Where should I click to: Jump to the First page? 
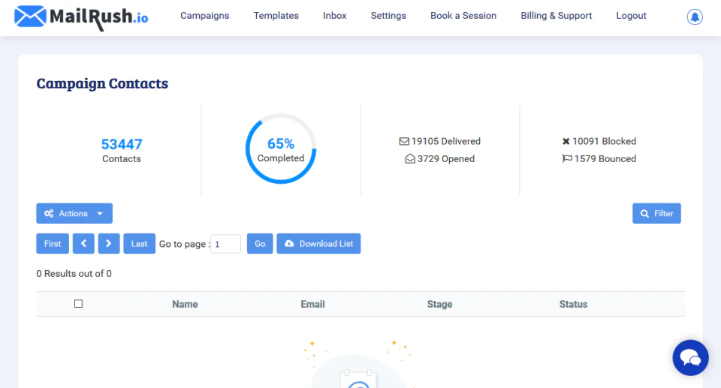coord(53,244)
